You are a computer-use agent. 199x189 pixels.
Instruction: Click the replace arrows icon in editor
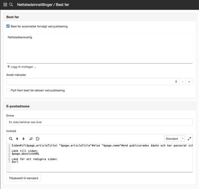[x=31, y=139]
